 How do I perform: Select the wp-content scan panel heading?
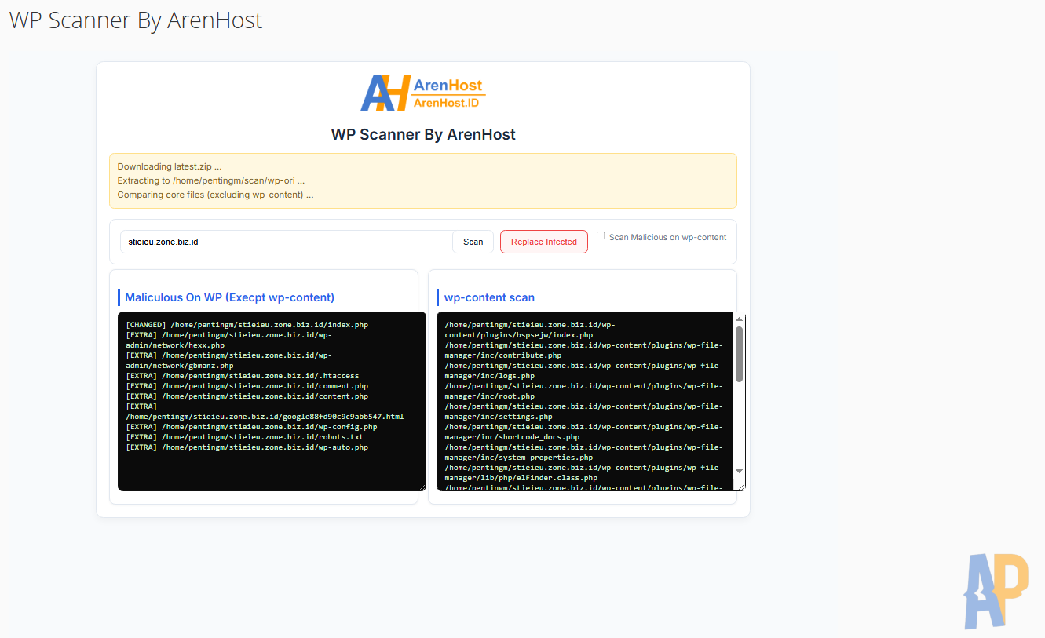pyautogui.click(x=489, y=297)
